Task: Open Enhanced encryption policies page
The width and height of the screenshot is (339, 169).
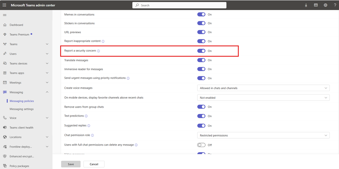Action: [x=22, y=156]
